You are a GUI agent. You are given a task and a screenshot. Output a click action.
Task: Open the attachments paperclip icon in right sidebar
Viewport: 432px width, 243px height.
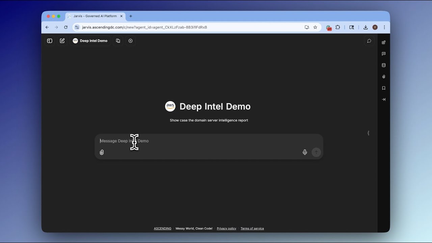(x=384, y=77)
